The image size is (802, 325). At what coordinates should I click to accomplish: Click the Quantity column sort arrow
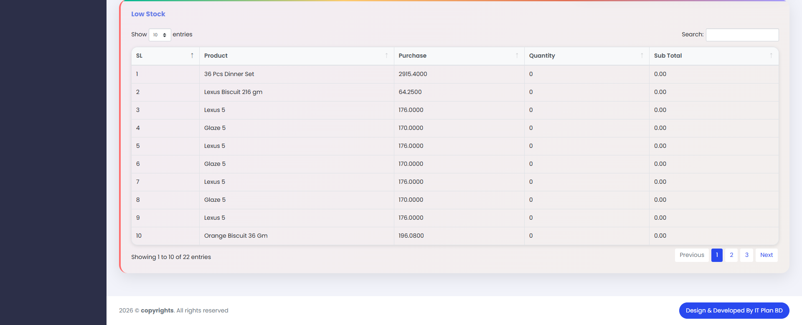click(642, 56)
